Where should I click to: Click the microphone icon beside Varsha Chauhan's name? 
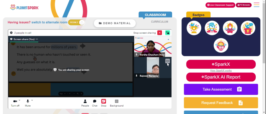[x=136, y=55]
